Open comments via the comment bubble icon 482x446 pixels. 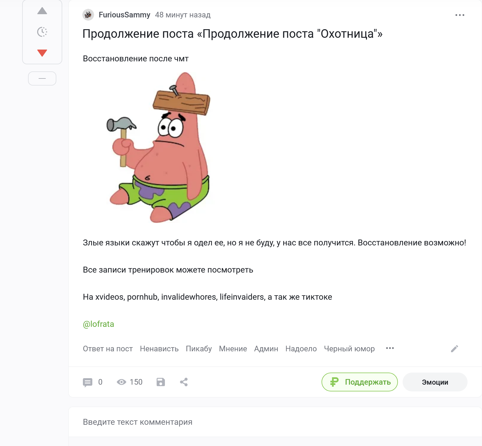[88, 382]
